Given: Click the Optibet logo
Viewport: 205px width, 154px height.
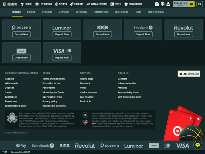Looking at the screenshot, I should 10,4.
